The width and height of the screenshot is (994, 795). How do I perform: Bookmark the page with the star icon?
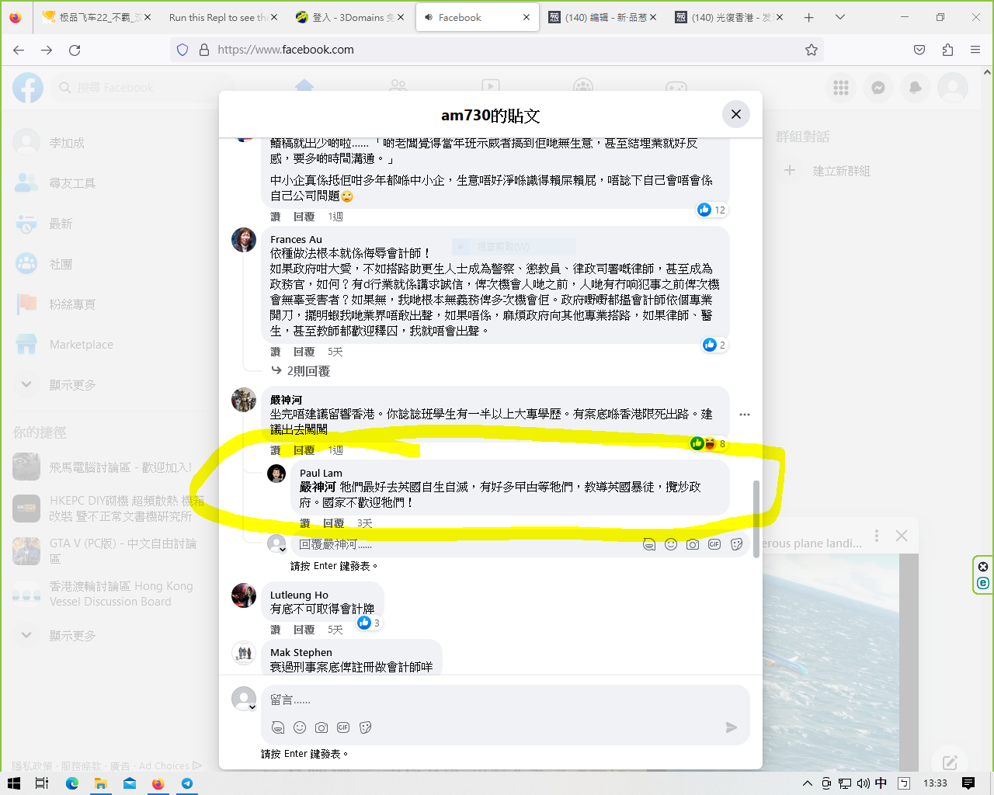812,50
